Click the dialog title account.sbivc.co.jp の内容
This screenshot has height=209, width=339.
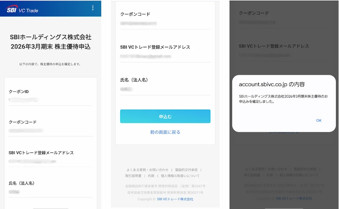coord(272,84)
